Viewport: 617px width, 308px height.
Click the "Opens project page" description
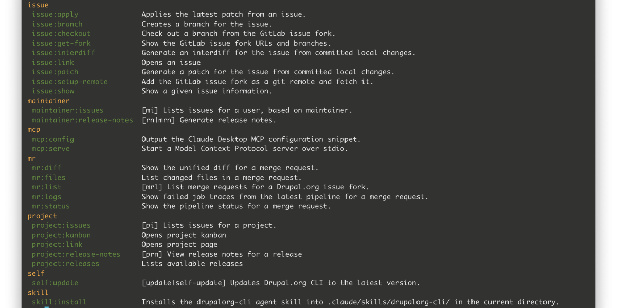click(179, 245)
